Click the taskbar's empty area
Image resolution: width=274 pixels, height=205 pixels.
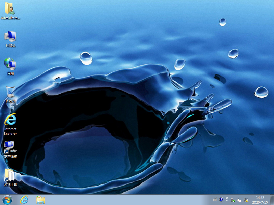point(130,200)
